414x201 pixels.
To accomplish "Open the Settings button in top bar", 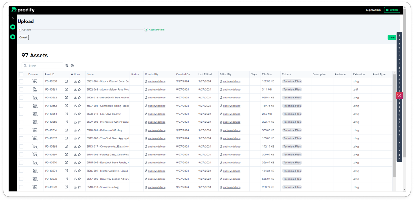I will (x=392, y=10).
